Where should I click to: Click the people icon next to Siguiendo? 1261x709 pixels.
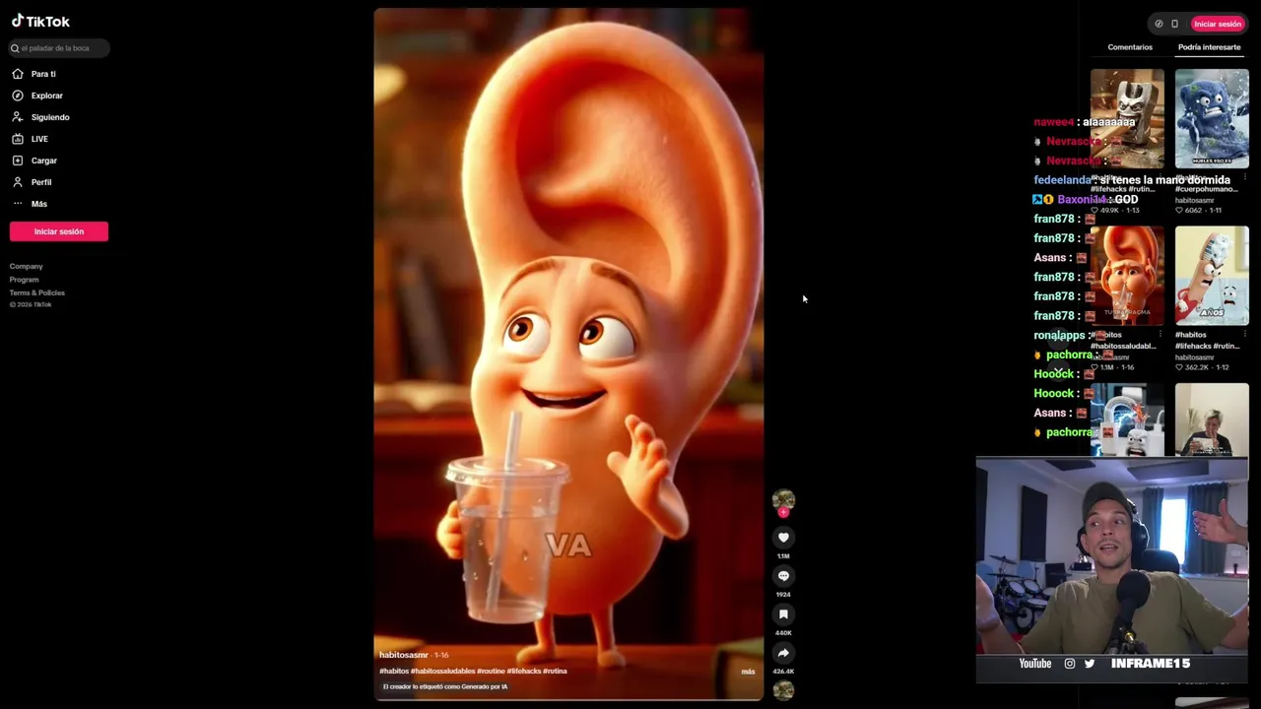pyautogui.click(x=18, y=117)
